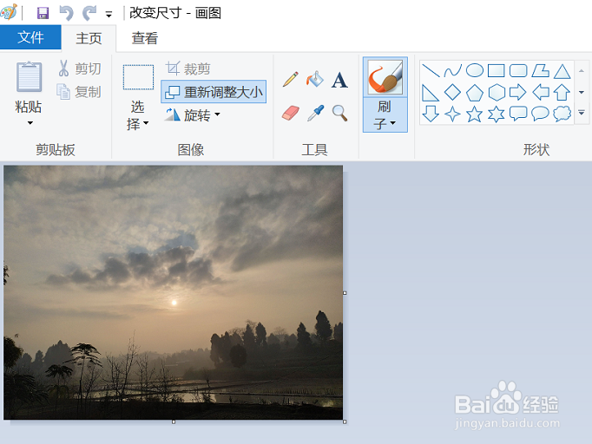The width and height of the screenshot is (592, 444).
Task: Select the Pencil tool
Action: click(x=290, y=79)
